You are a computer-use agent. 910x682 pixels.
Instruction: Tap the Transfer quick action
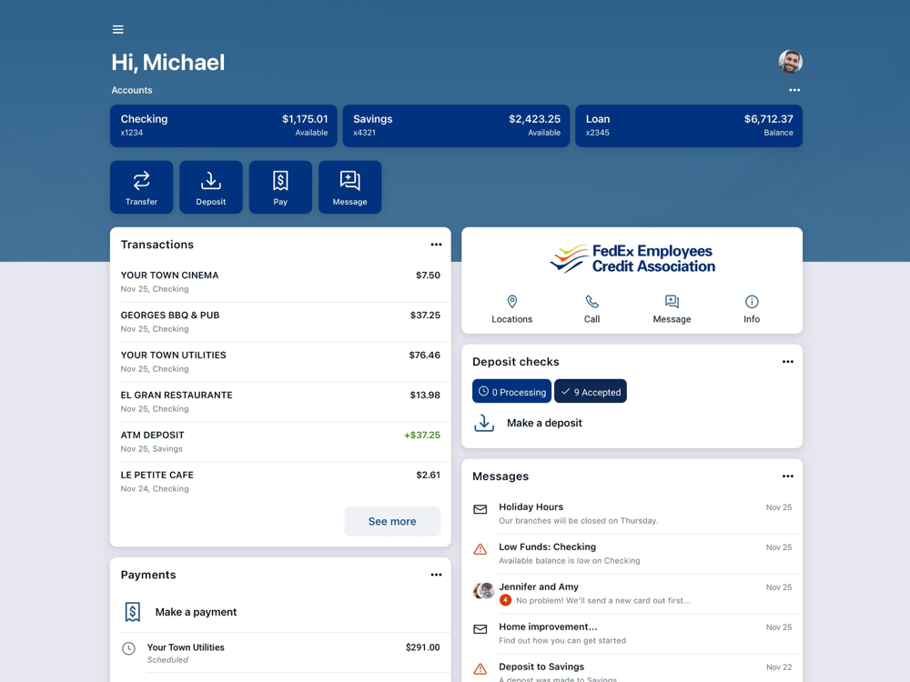(142, 187)
